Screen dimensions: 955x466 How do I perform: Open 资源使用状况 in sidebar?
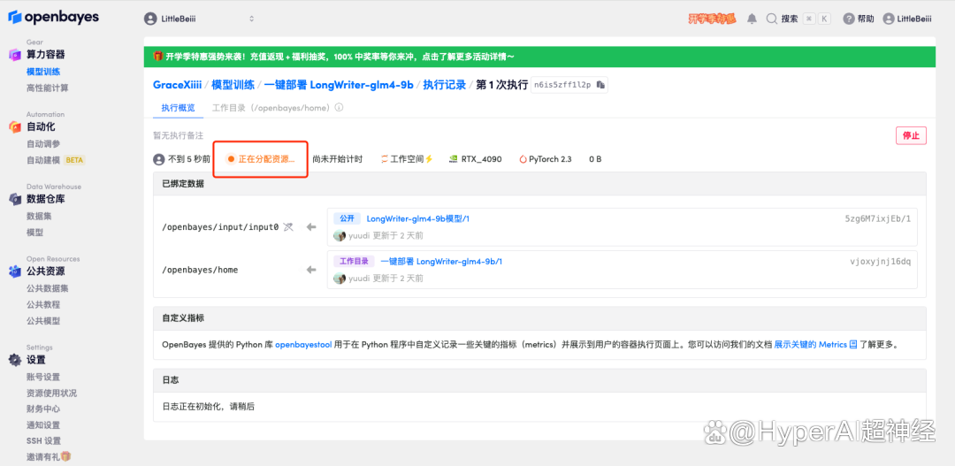52,393
